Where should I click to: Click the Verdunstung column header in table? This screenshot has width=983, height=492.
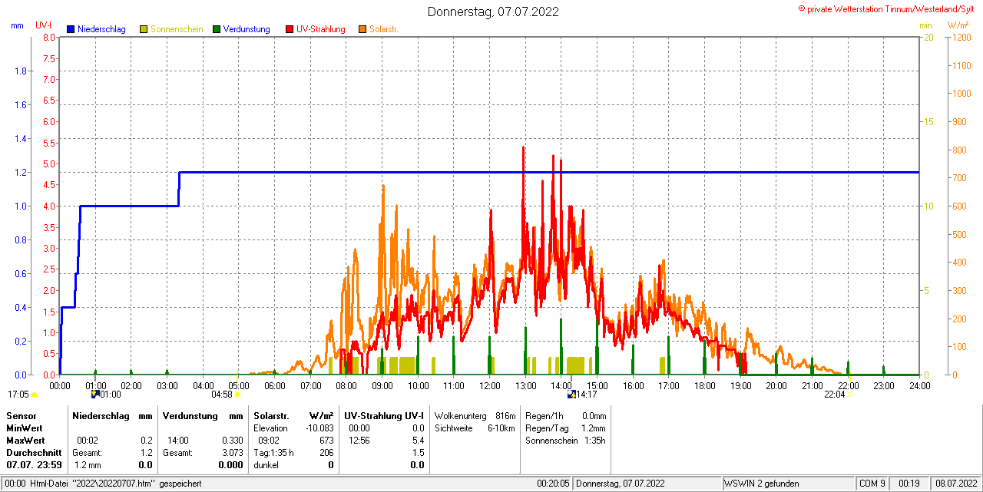click(190, 415)
